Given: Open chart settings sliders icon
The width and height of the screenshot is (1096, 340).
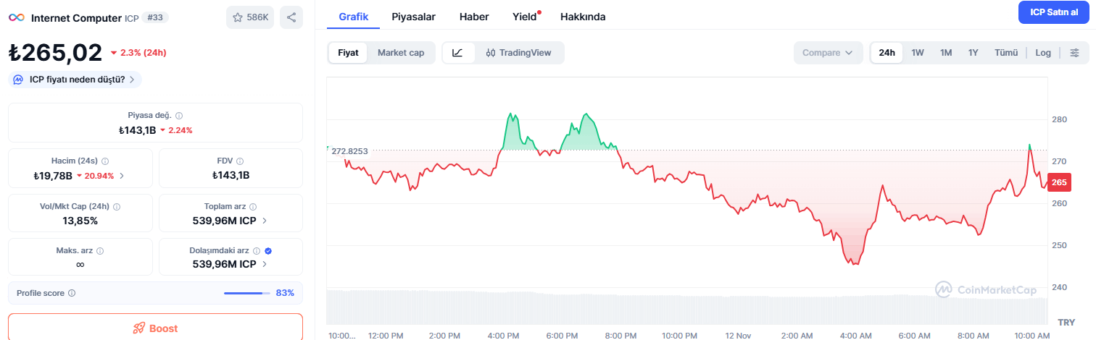Looking at the screenshot, I should point(1075,53).
